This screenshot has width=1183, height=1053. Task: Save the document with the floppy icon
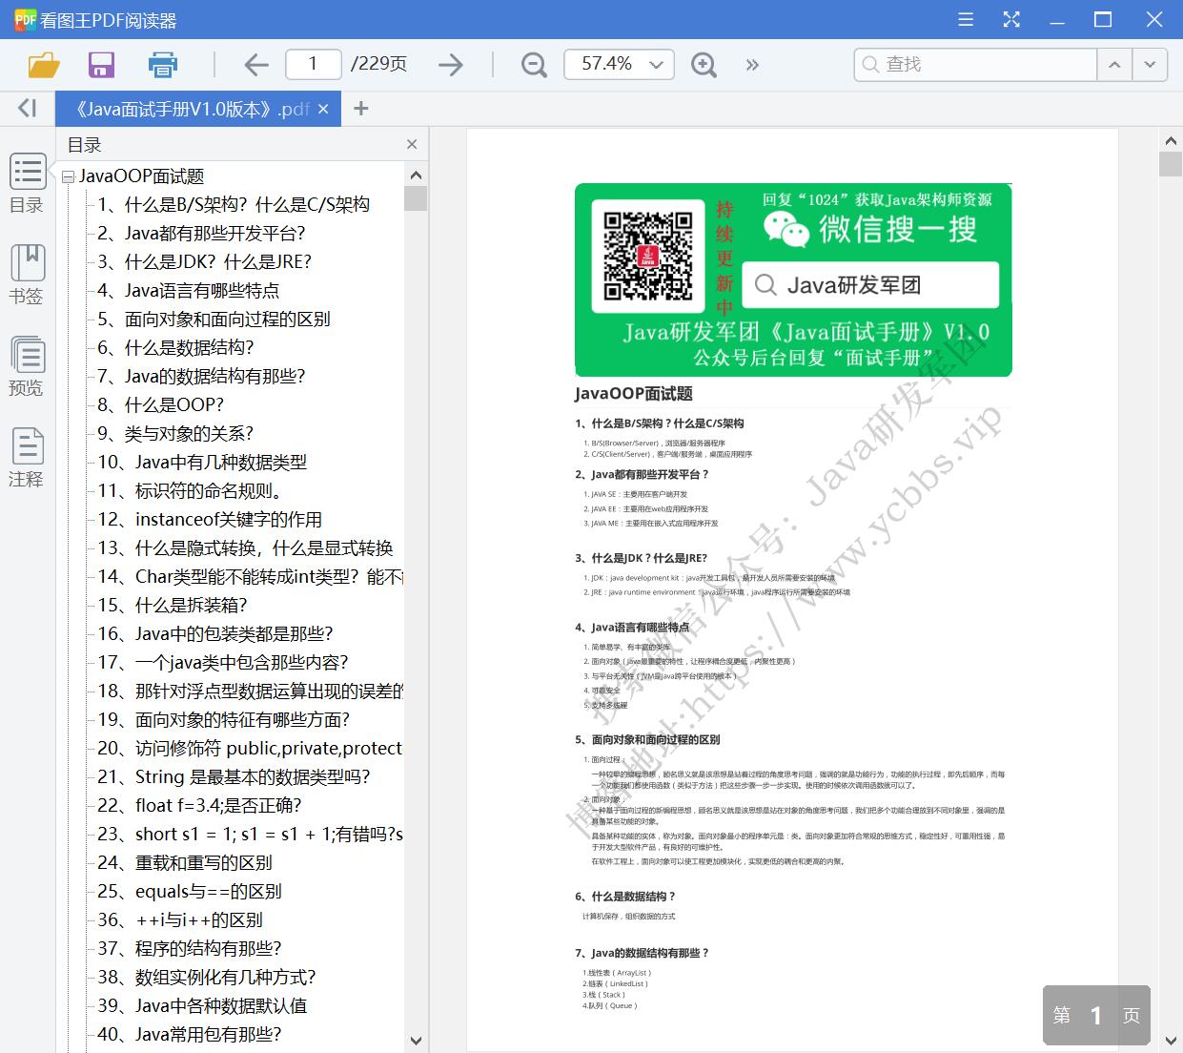click(101, 65)
